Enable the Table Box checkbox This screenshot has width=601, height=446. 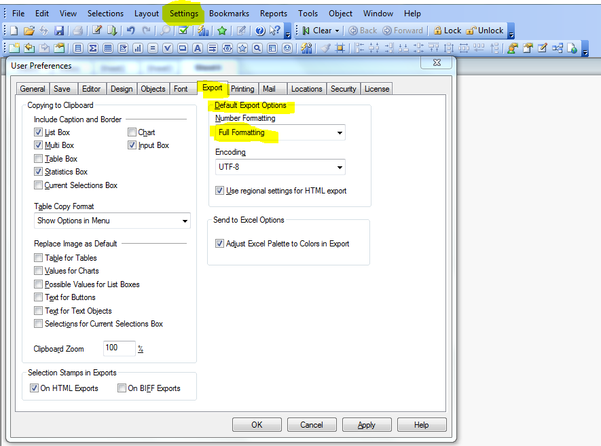[38, 159]
